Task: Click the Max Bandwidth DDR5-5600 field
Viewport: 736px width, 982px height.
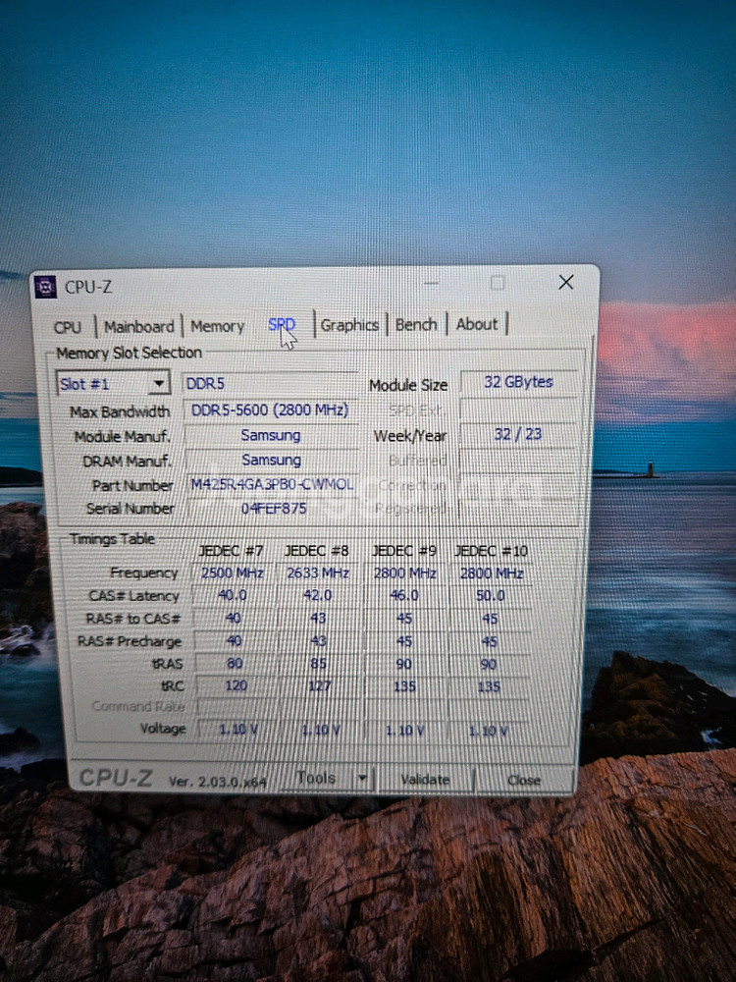Action: click(271, 410)
